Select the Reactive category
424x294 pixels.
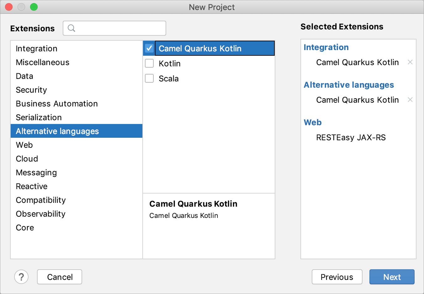click(x=77, y=186)
